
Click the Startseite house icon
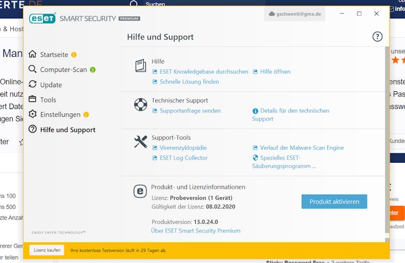click(32, 54)
